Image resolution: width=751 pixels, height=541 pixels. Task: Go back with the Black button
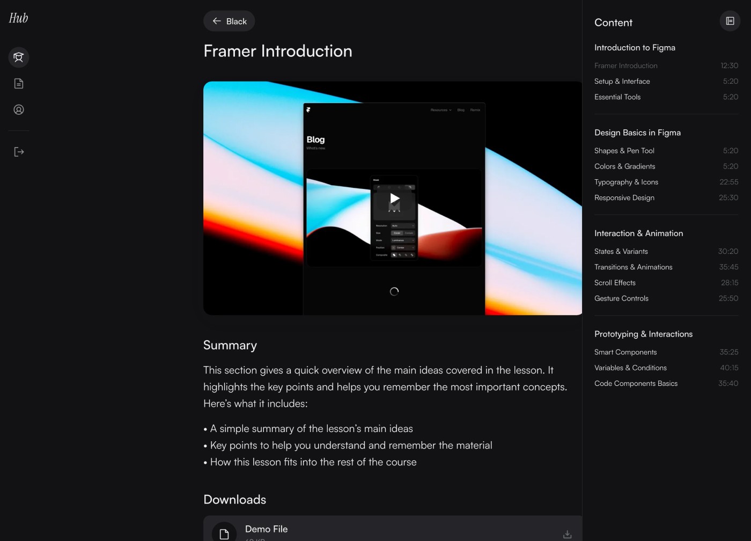coord(229,21)
